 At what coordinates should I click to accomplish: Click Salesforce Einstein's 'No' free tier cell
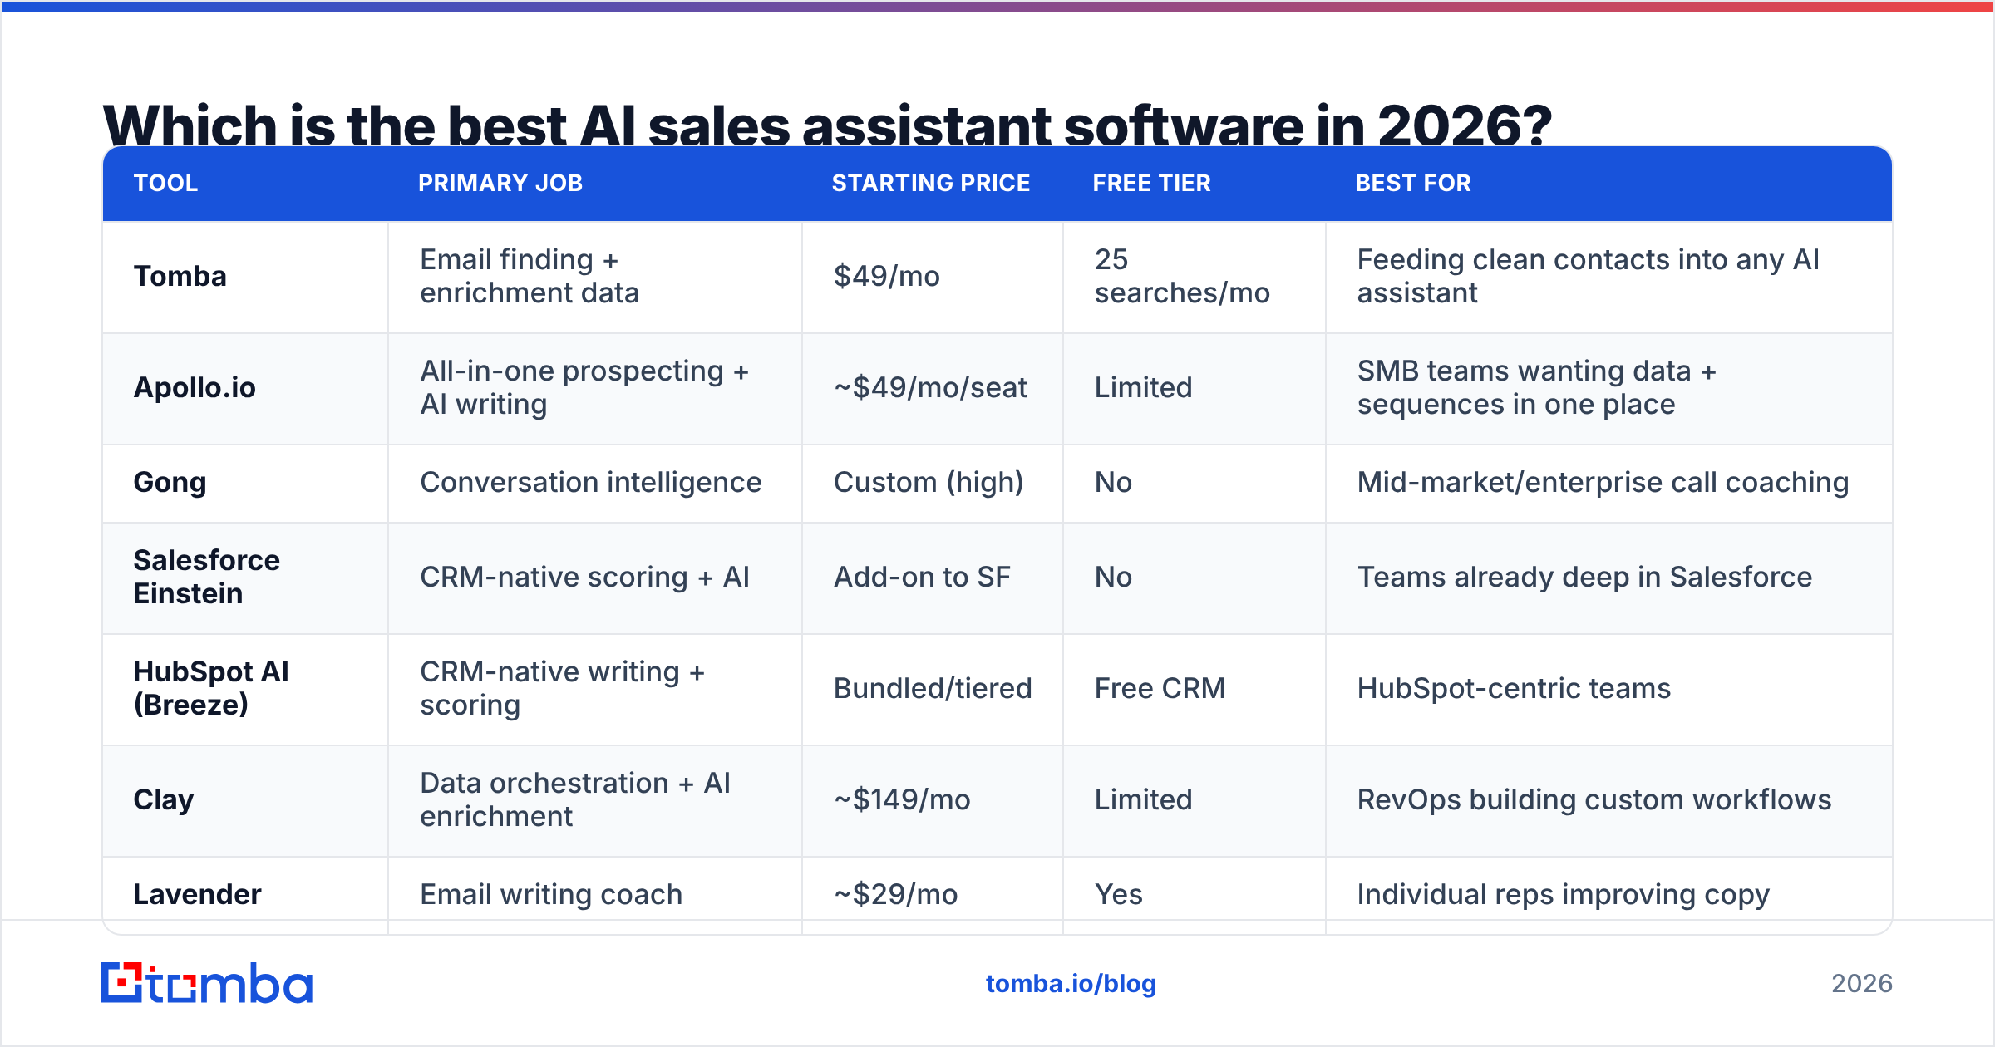pos(1195,578)
